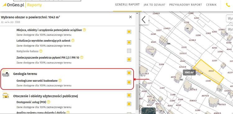
Task: Click parcel number 1220 on map
Action: [208, 81]
